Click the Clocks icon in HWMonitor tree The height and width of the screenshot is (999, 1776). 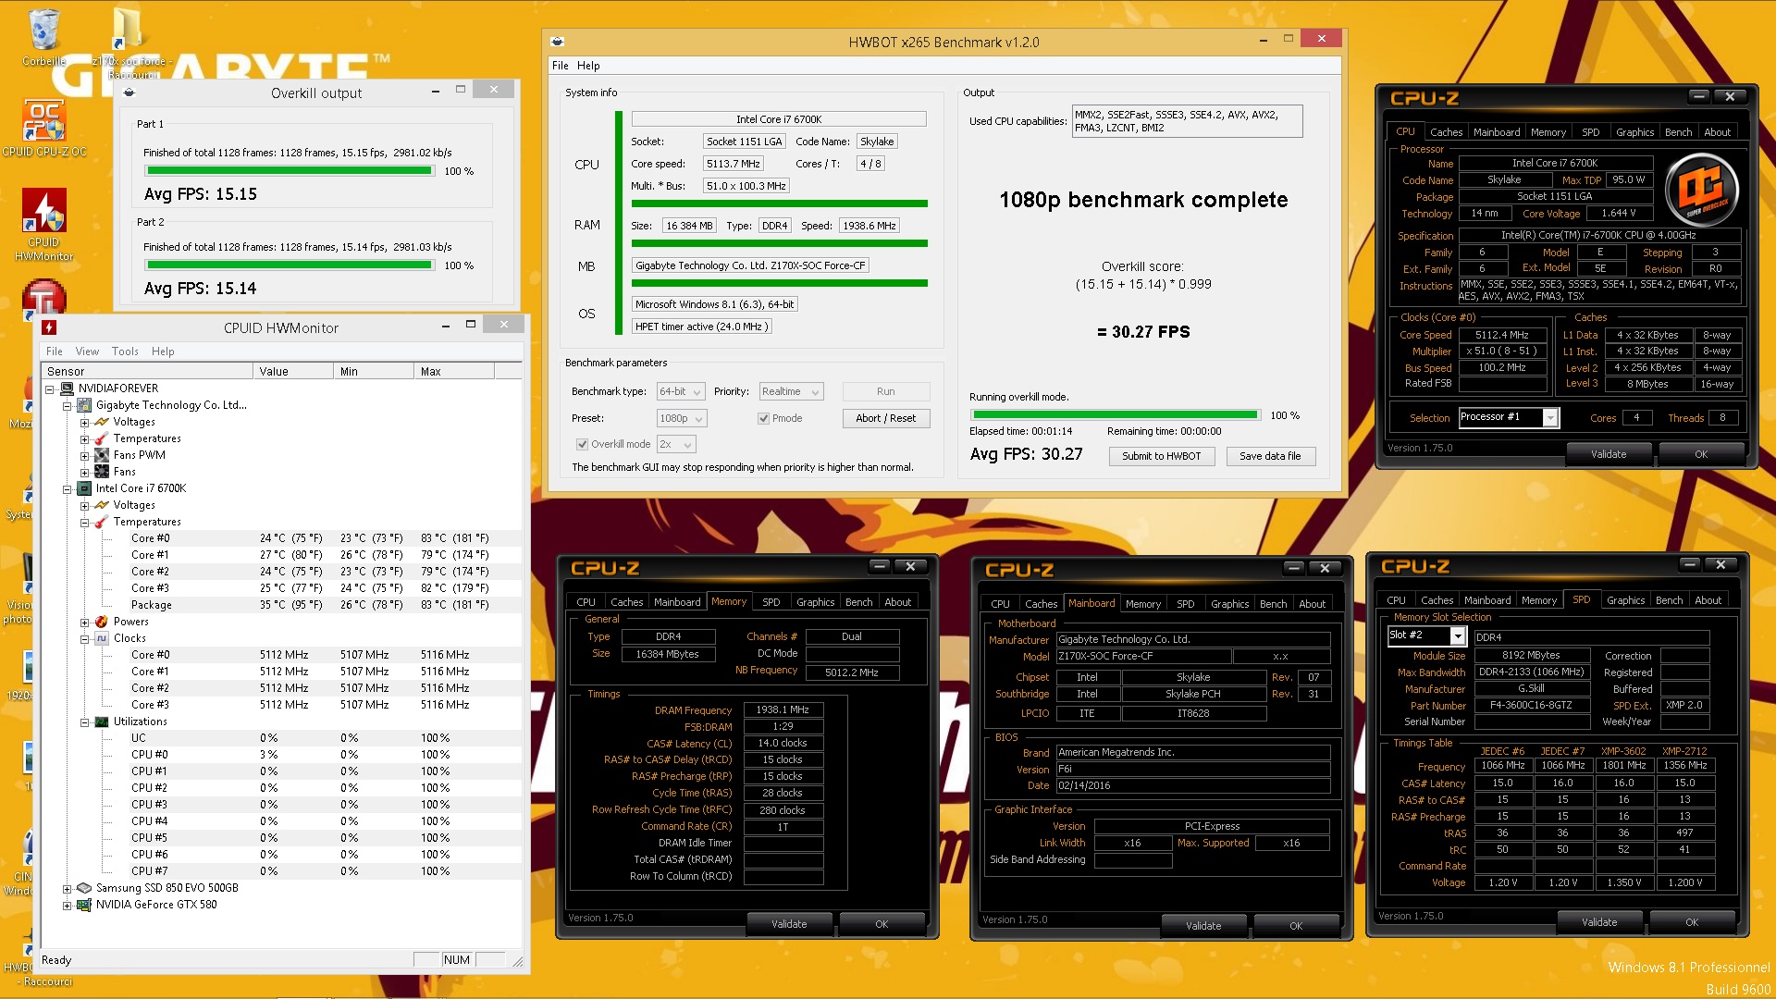tap(102, 638)
